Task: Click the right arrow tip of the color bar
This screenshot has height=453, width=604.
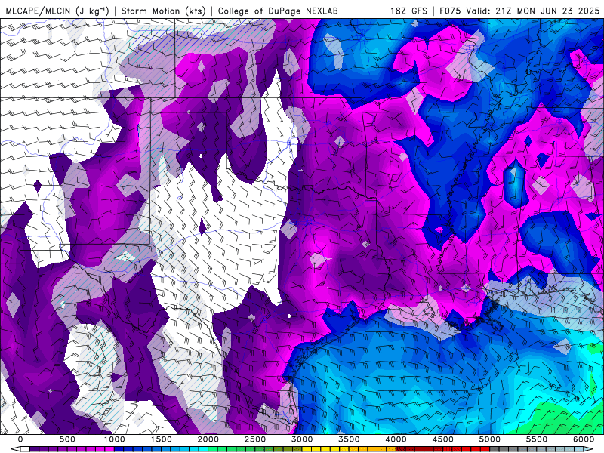Action: pyautogui.click(x=589, y=449)
